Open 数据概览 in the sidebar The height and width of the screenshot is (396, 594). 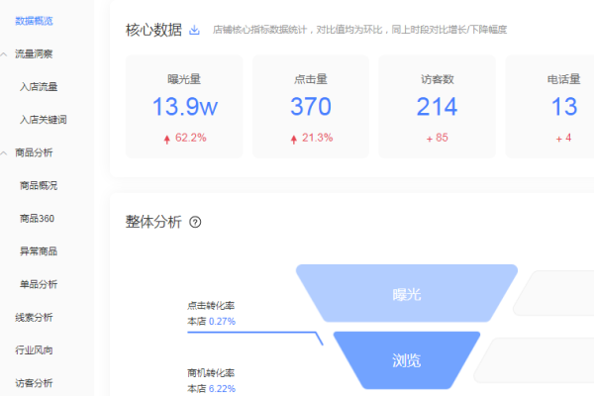coord(34,21)
